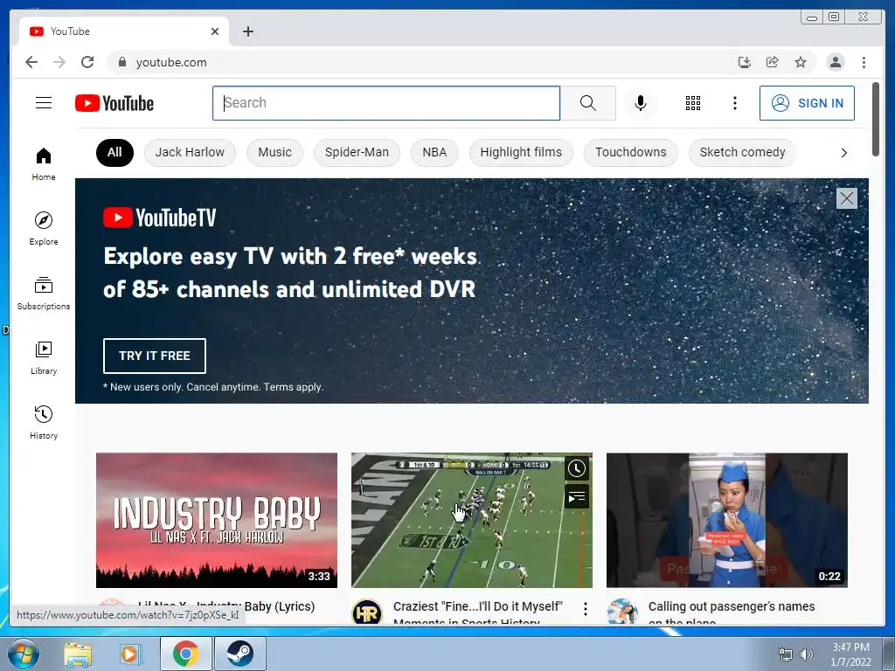Image resolution: width=895 pixels, height=671 pixels.
Task: Go back in browser
Action: (31, 62)
